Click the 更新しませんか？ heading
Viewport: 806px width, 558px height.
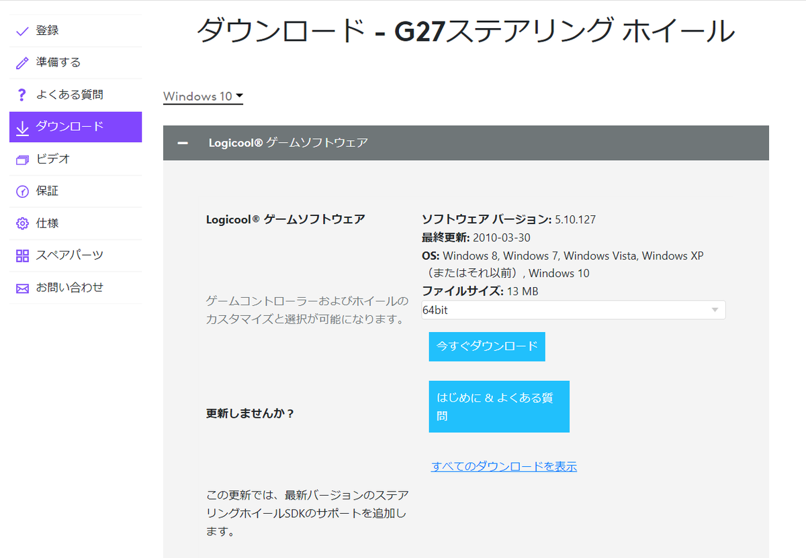click(x=250, y=413)
